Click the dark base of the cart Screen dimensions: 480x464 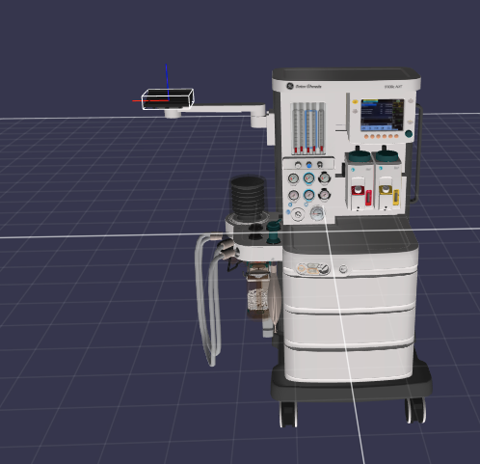(352, 387)
